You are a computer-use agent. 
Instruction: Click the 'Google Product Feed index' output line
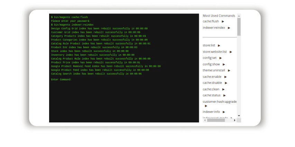tap(100, 70)
